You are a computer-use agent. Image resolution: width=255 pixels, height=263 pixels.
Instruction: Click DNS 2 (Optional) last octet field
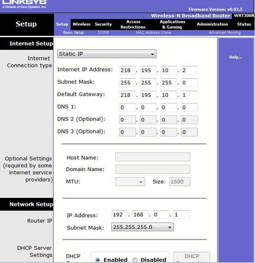189,120
